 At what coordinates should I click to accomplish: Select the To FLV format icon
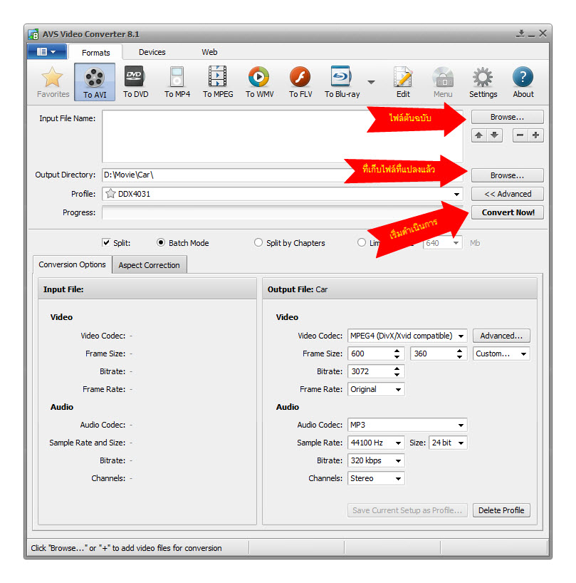pyautogui.click(x=300, y=82)
